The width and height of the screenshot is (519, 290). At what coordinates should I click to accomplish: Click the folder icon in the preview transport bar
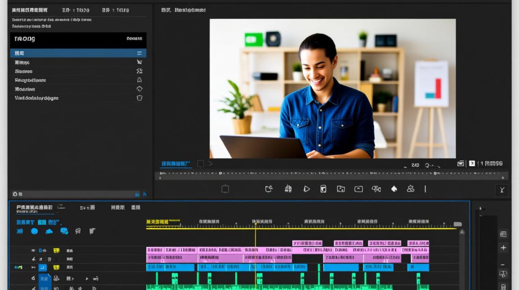pyautogui.click(x=341, y=189)
